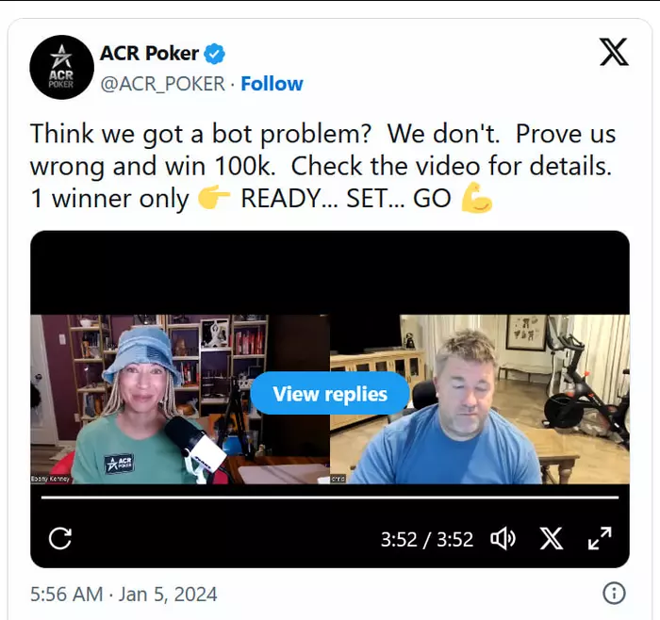
Task: Replay the video with the circular arrow
Action: (x=59, y=539)
